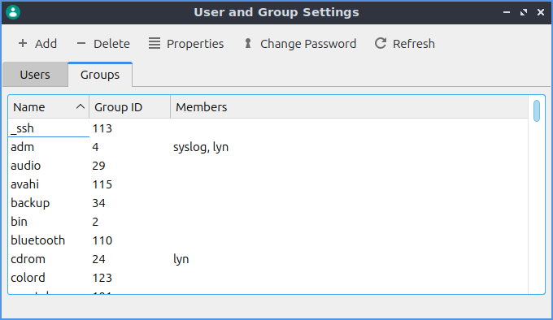Click the Change Password text label
The image size is (553, 320).
(308, 44)
